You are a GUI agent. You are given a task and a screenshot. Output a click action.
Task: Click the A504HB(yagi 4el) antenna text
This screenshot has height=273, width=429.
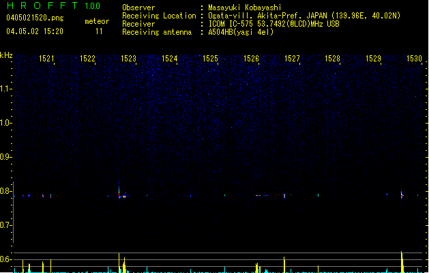click(x=241, y=32)
